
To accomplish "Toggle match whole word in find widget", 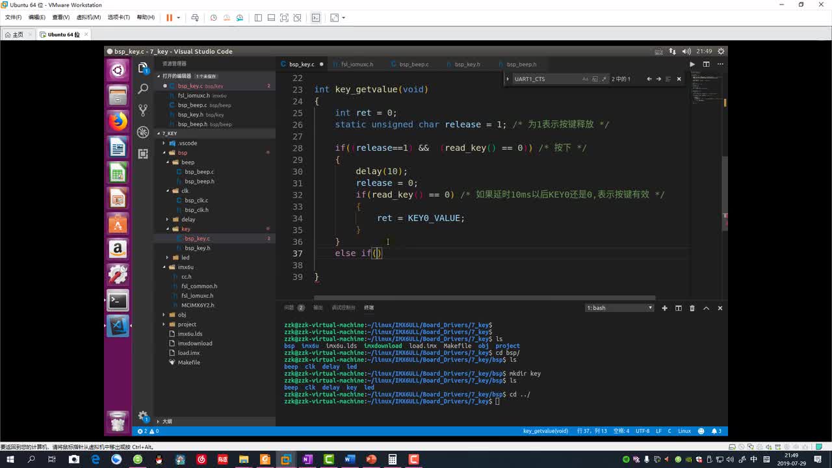I will (594, 79).
